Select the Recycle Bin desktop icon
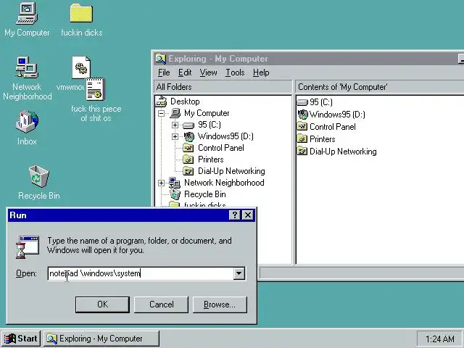464x348 pixels. pos(38,176)
